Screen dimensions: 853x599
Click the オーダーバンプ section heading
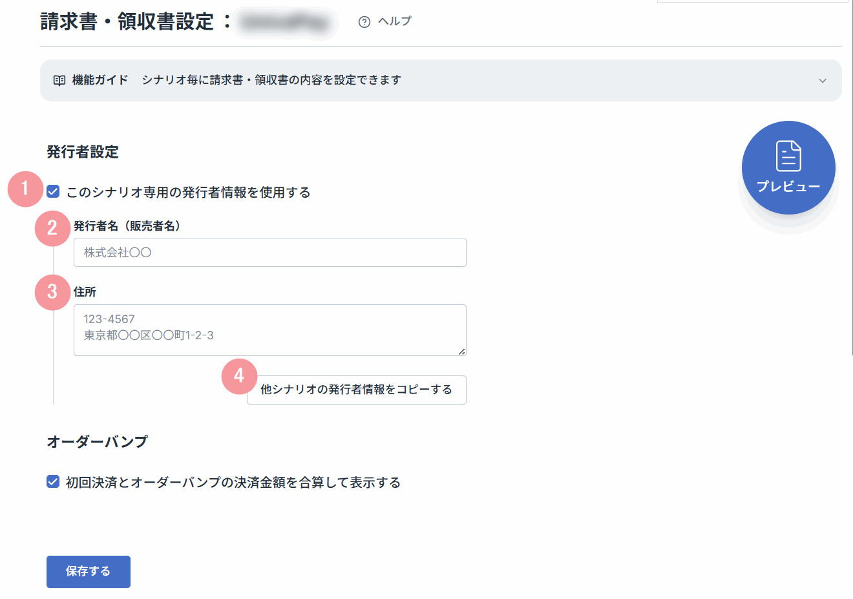click(97, 441)
